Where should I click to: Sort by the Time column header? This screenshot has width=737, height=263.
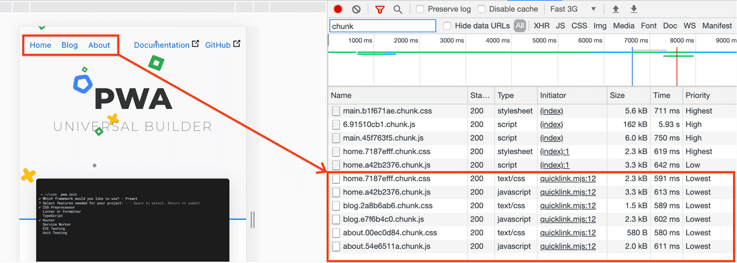667,95
